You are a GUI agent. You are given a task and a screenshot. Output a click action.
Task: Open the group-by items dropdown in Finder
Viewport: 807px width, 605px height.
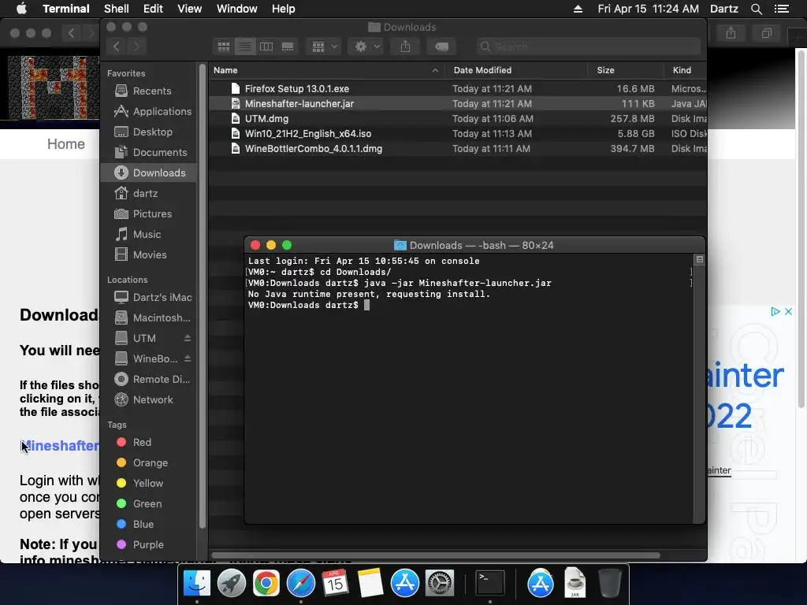[x=324, y=46]
